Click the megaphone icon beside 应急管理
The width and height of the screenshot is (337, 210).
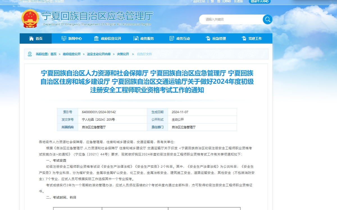coord(208,38)
